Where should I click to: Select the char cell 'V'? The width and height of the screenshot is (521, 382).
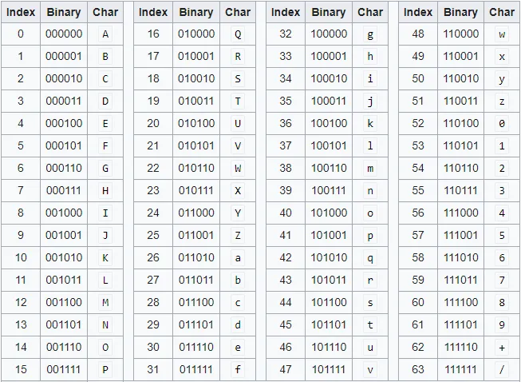[x=238, y=145]
